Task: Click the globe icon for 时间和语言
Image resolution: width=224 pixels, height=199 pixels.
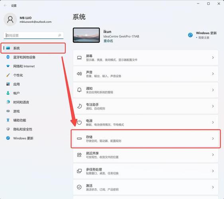Action: [x=8, y=102]
